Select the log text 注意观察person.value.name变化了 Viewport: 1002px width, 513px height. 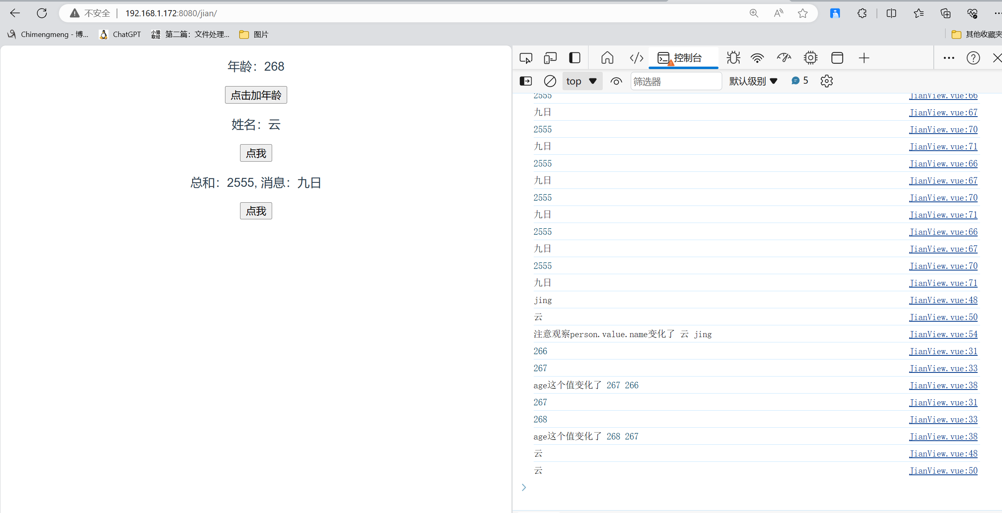(604, 334)
